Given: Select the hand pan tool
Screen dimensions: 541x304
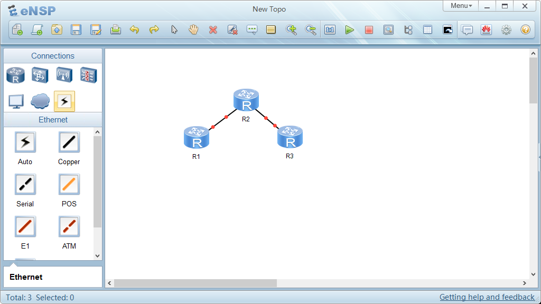Looking at the screenshot, I should [193, 30].
